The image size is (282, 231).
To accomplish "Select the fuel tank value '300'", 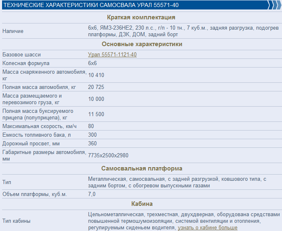I will coord(93,135).
